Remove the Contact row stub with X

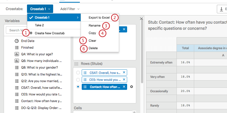click(124, 87)
